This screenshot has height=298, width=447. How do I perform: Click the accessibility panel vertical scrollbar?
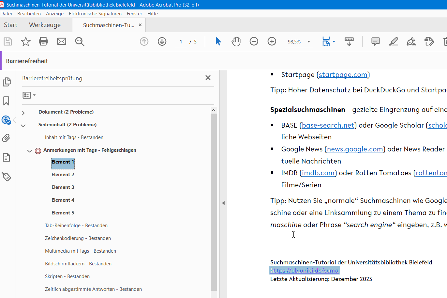(214, 202)
